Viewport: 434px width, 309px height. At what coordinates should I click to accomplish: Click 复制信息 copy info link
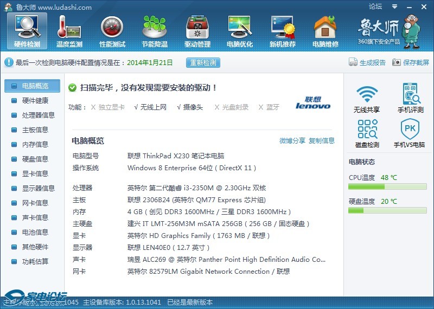[x=322, y=140]
